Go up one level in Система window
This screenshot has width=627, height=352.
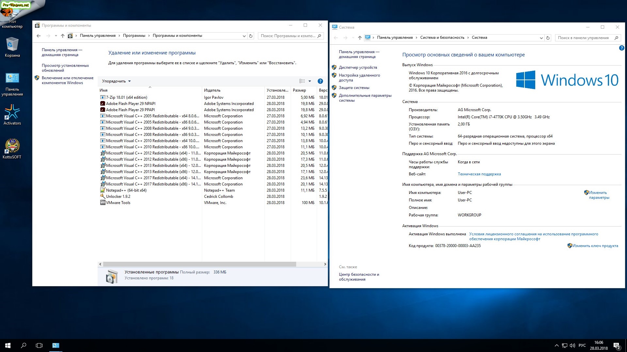coord(360,38)
